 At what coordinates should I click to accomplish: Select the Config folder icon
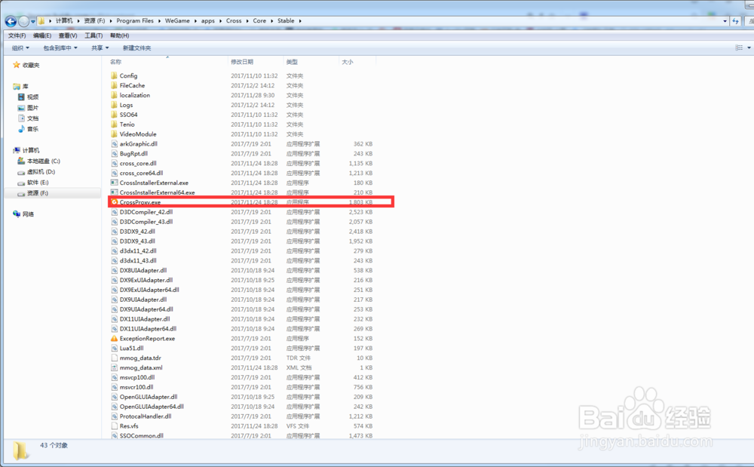point(114,75)
